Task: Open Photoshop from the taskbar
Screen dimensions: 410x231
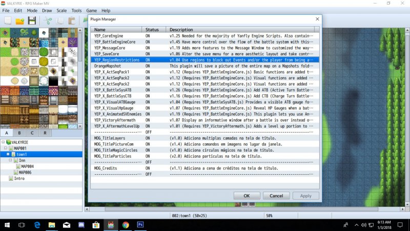Action: (140, 225)
